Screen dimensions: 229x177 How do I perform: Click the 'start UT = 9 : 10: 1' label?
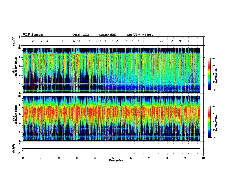140,35
